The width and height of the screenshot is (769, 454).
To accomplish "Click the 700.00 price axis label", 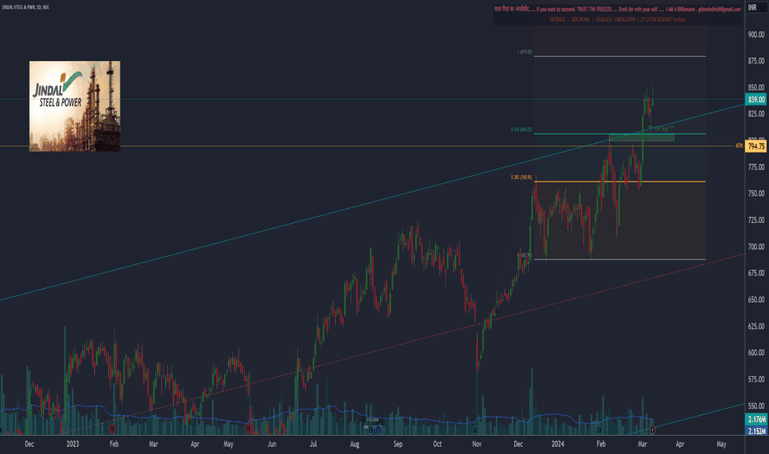I will pos(756,246).
